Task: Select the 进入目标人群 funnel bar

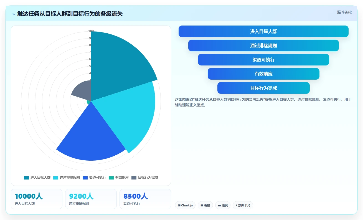Action: tap(263, 31)
